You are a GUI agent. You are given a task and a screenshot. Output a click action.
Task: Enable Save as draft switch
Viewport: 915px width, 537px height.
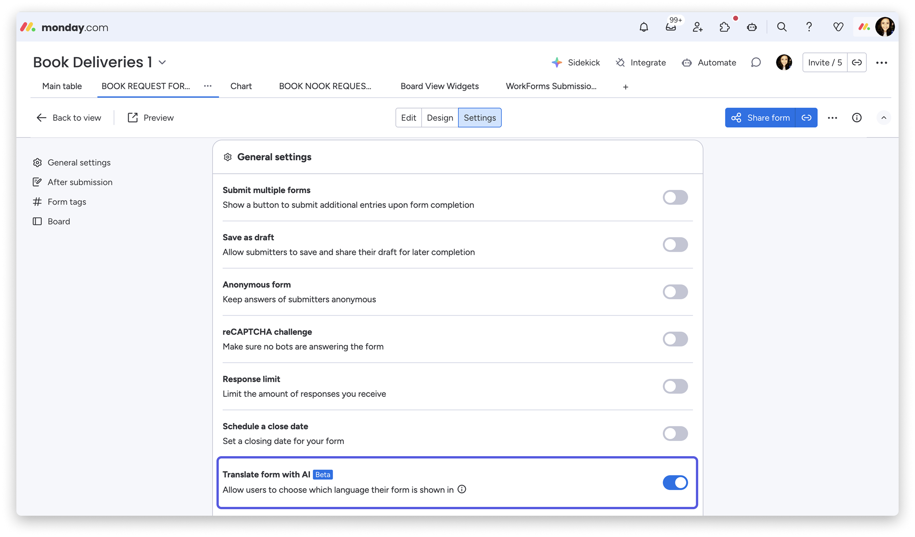[x=675, y=244]
